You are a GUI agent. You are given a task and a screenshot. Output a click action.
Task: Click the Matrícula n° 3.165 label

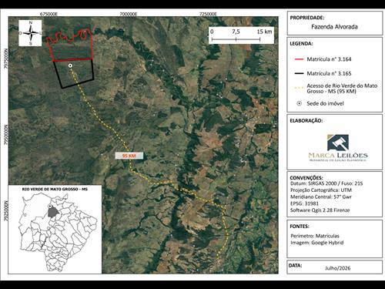click(x=329, y=73)
